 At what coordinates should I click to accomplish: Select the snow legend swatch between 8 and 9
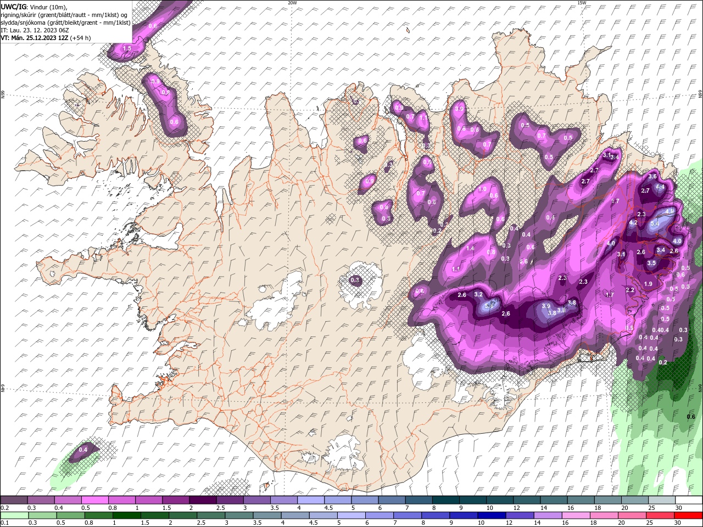point(445,500)
